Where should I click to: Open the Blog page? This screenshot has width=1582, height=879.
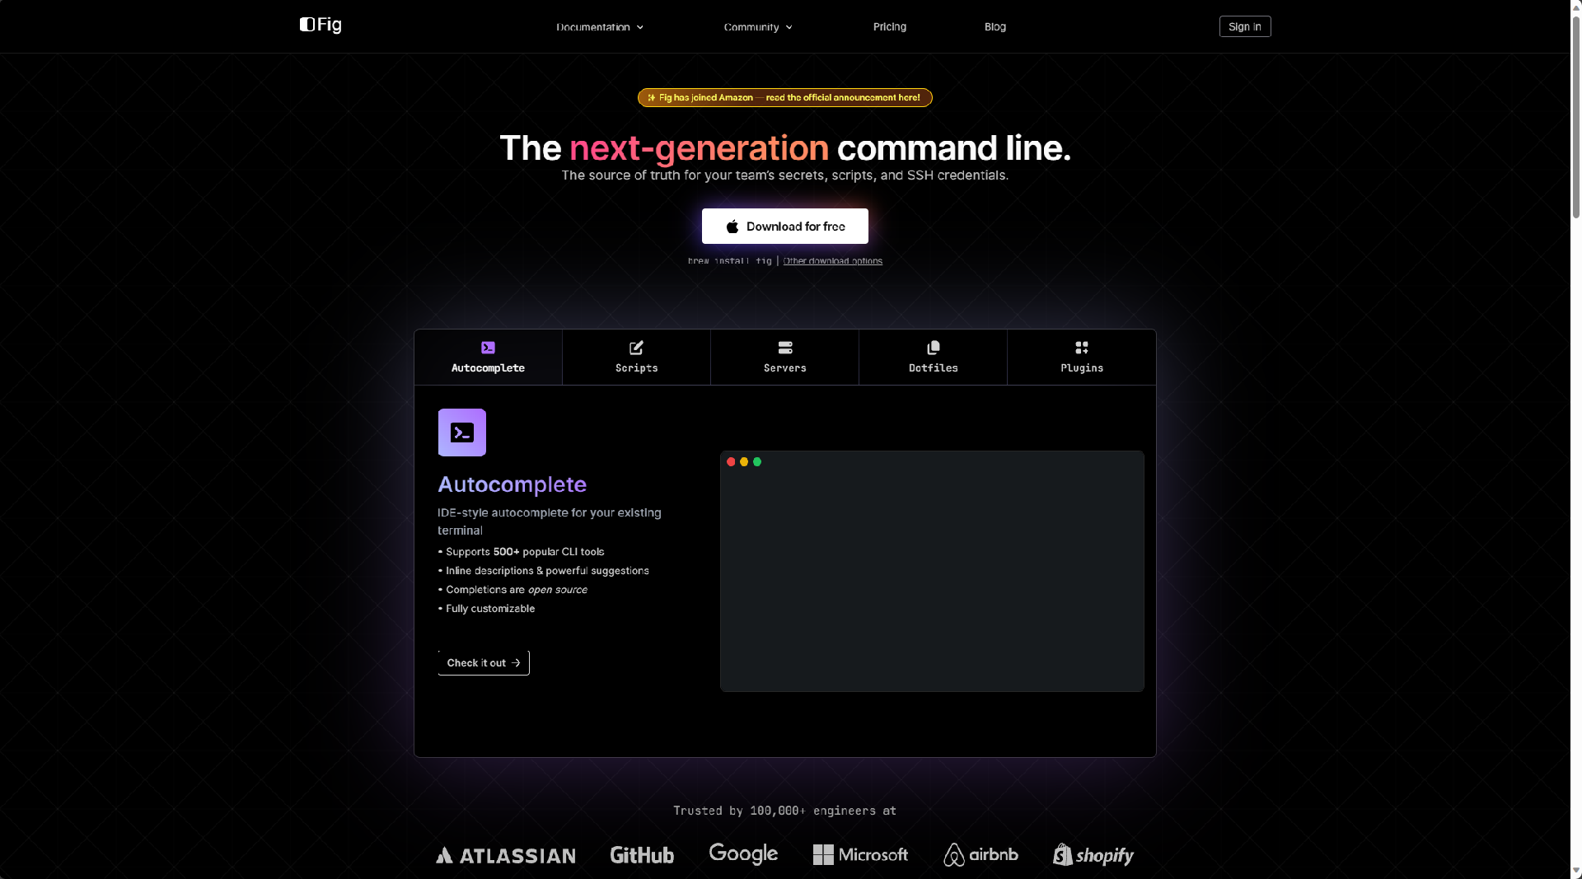(x=995, y=27)
